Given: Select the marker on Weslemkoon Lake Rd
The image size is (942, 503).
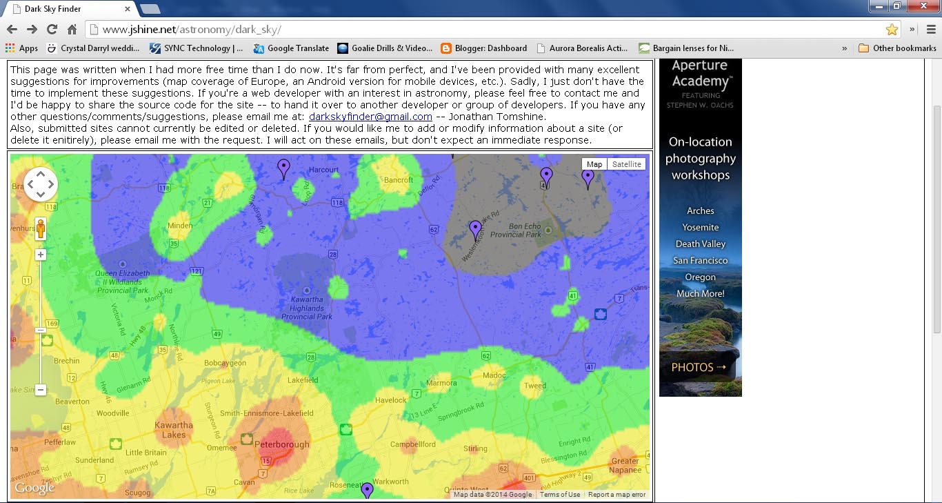Looking at the screenshot, I should tap(475, 231).
